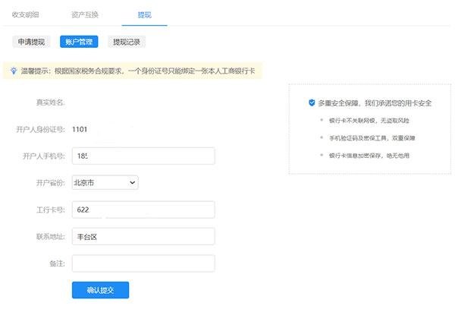This screenshot has height=309, width=455.
Task: Click the blue shield security icon
Action: [312, 102]
